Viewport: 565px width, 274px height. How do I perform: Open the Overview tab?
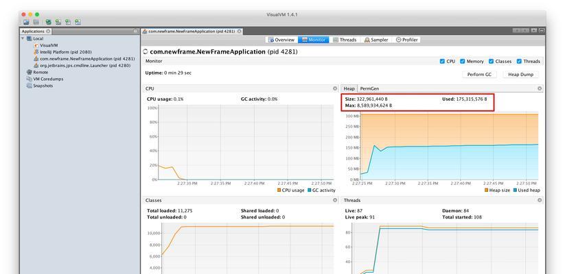(281, 40)
